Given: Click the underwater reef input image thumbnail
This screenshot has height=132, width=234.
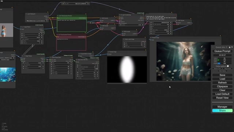Looking at the screenshot, I should (8, 74).
